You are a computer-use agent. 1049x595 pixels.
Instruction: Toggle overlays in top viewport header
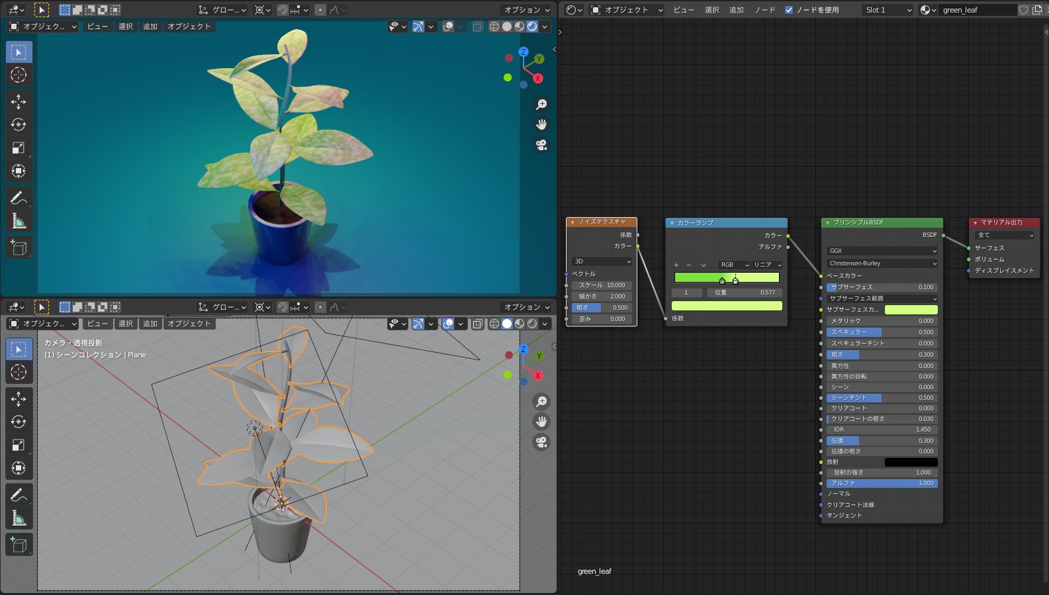[x=448, y=26]
